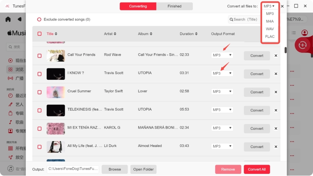Open Convert all files to MP3 dropdown
Viewport: 313px width, 176px height.
point(269,6)
